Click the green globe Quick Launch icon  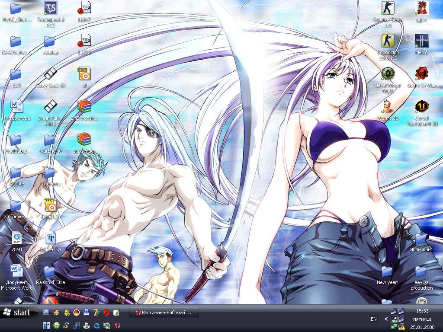click(x=56, y=326)
